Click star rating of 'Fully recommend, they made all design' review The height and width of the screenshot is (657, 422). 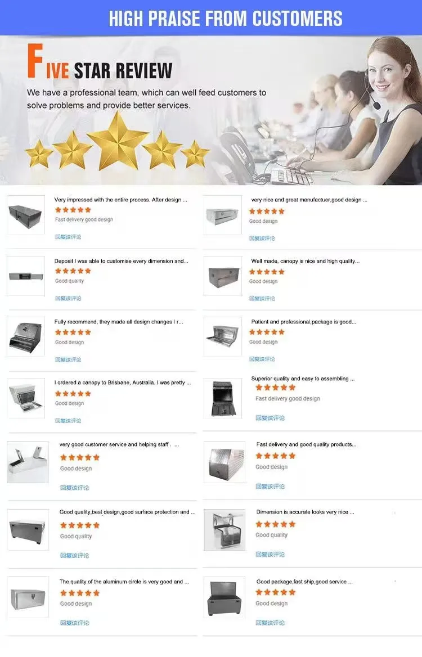[x=73, y=332]
